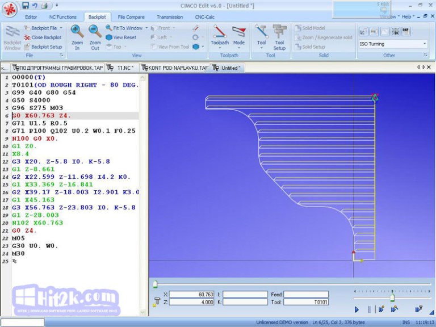Viewport: 436px width, 327px height.
Task: Expand File group dialog launcher
Action: (62, 55)
